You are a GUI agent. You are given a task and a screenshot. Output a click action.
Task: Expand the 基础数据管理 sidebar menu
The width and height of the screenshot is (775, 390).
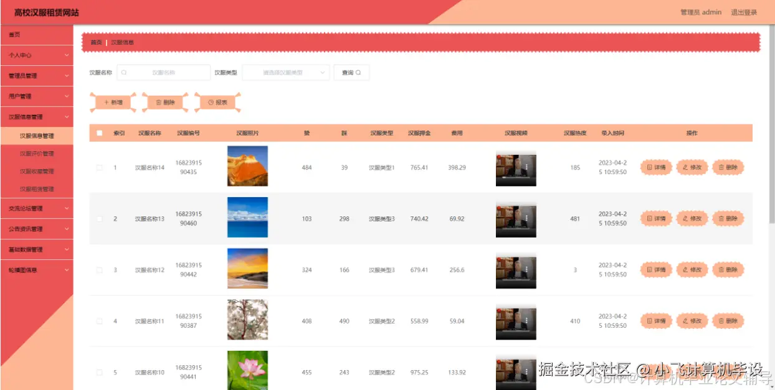click(x=37, y=249)
